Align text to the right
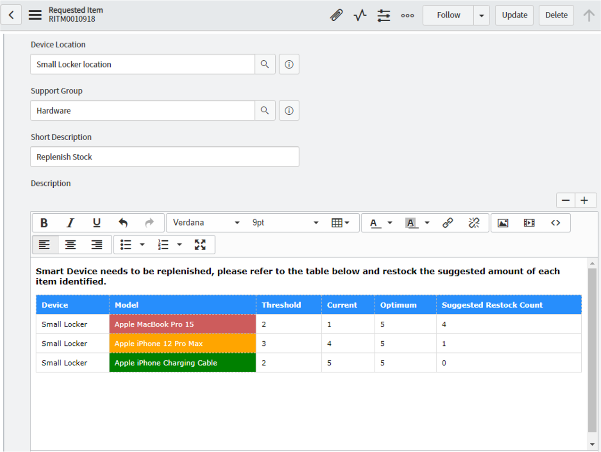Viewport: 601px width, 452px height. pyautogui.click(x=97, y=244)
